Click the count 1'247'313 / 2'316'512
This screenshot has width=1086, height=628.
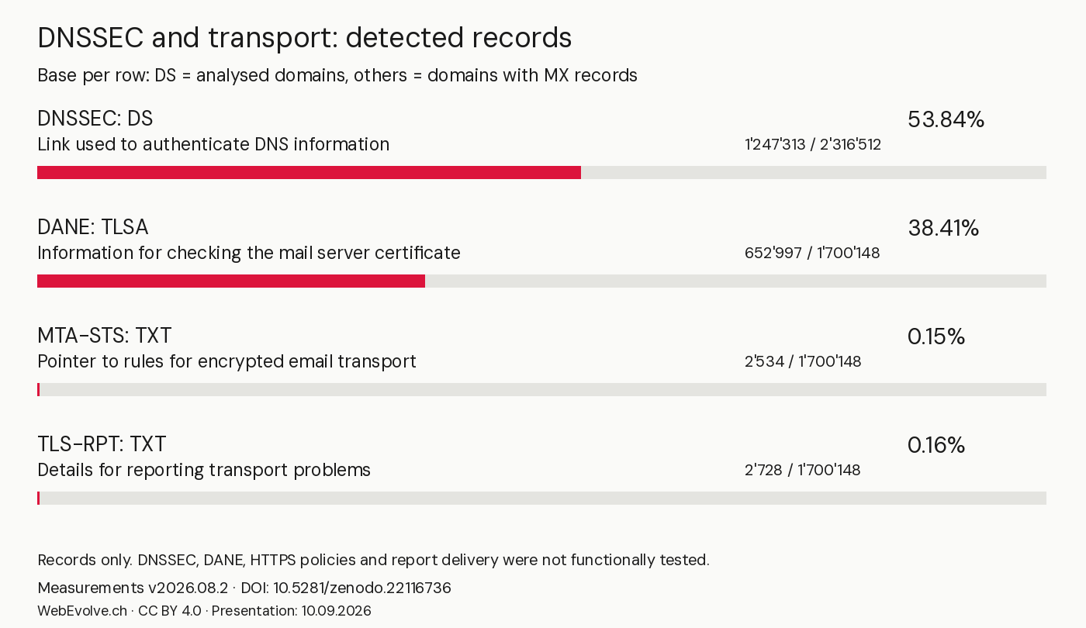pos(813,144)
